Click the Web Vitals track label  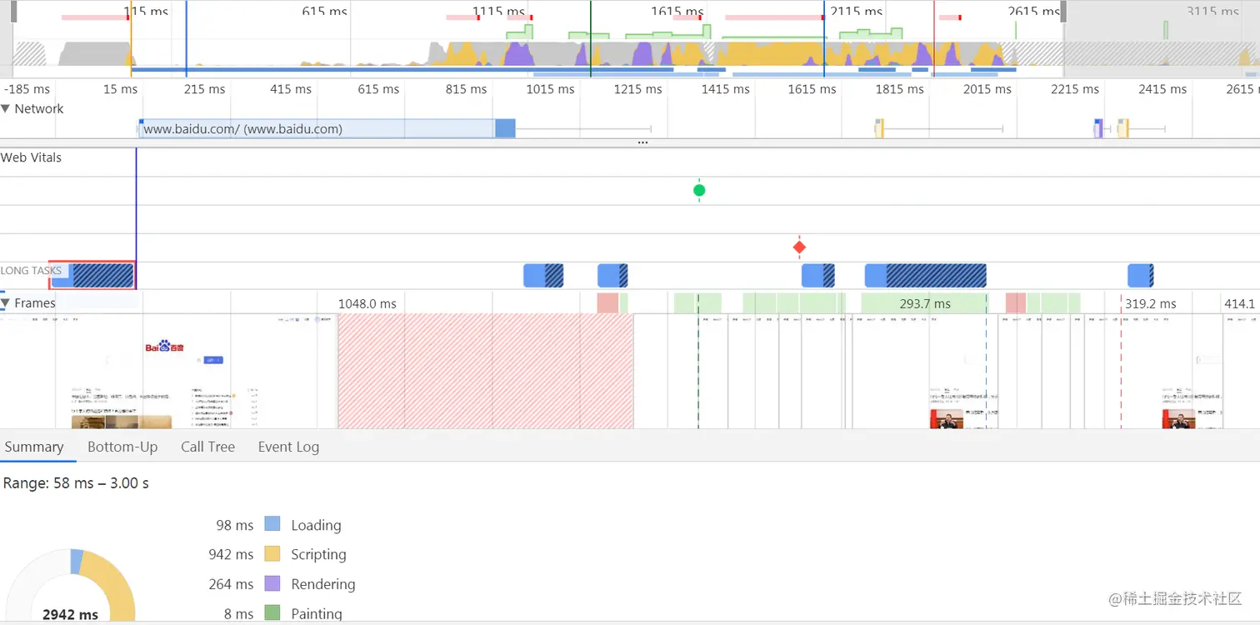(32, 157)
